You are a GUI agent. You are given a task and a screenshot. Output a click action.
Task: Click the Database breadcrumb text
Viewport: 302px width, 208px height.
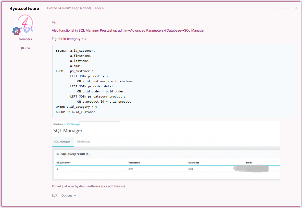pos(58,124)
